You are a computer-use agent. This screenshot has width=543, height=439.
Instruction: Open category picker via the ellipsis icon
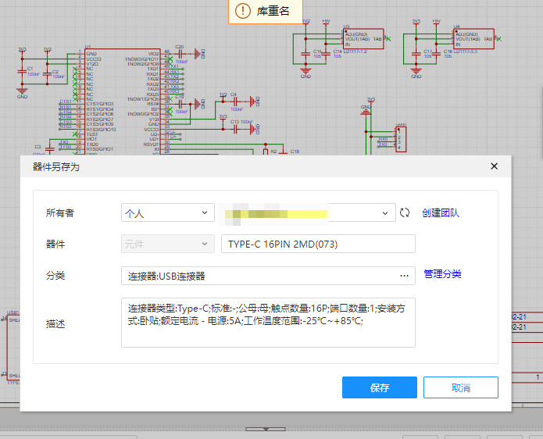404,276
